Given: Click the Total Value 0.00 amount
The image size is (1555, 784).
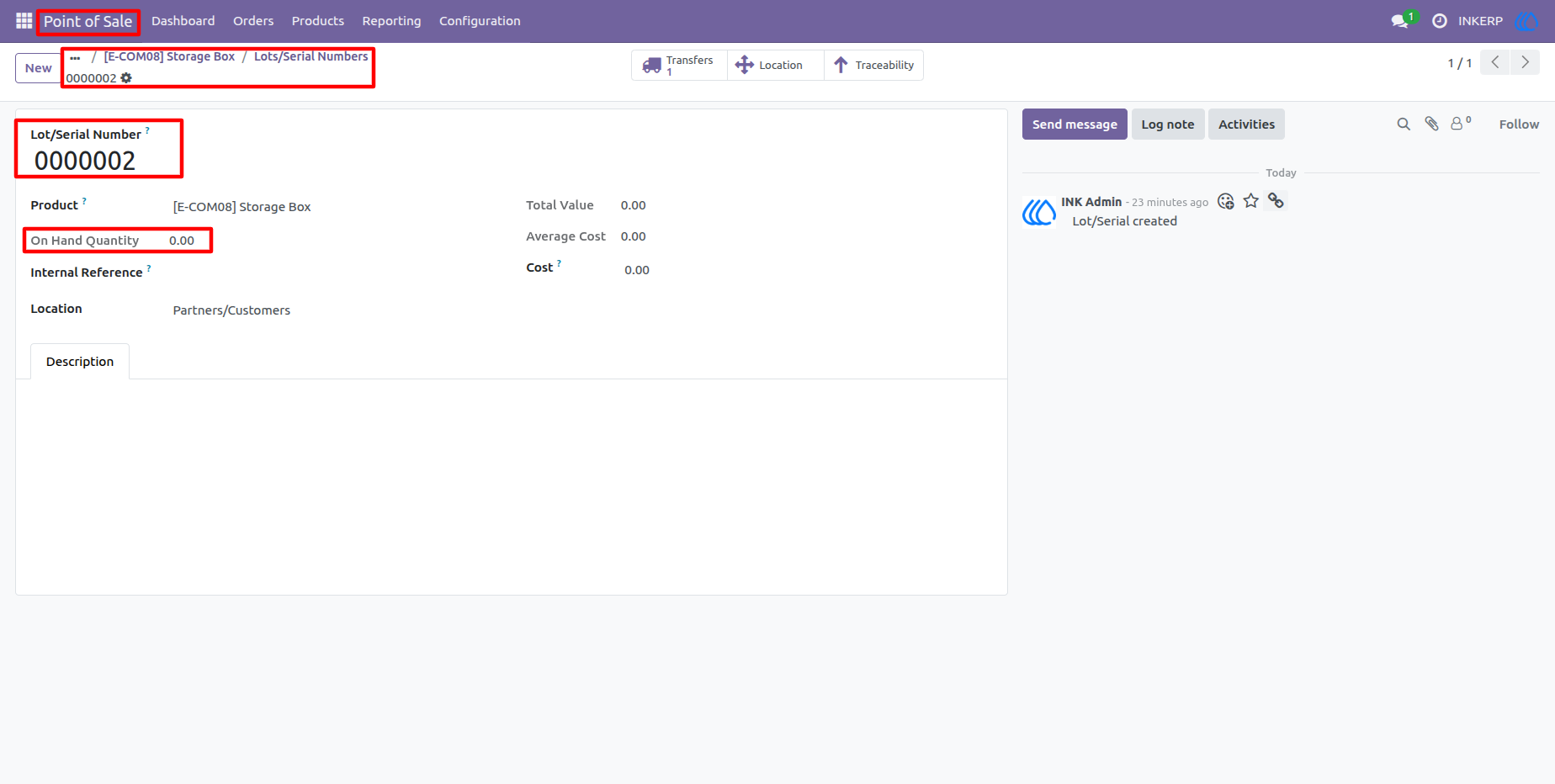Looking at the screenshot, I should click(x=633, y=205).
